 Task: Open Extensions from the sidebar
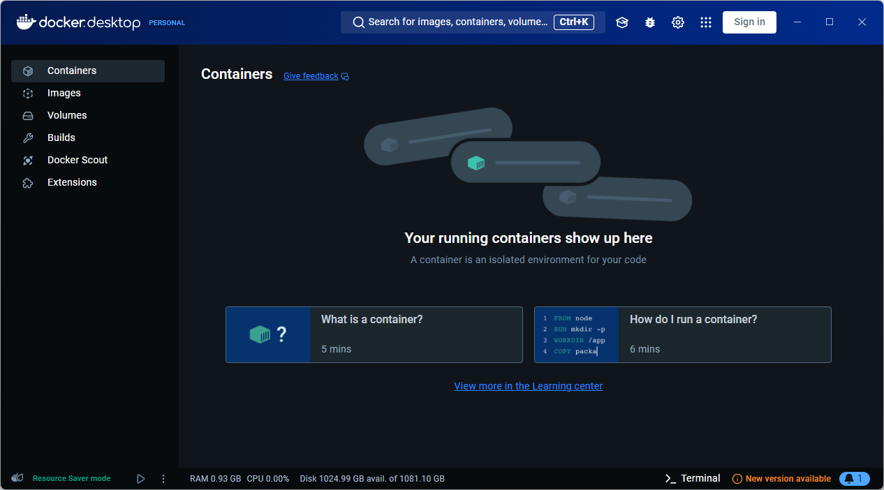coord(88,183)
